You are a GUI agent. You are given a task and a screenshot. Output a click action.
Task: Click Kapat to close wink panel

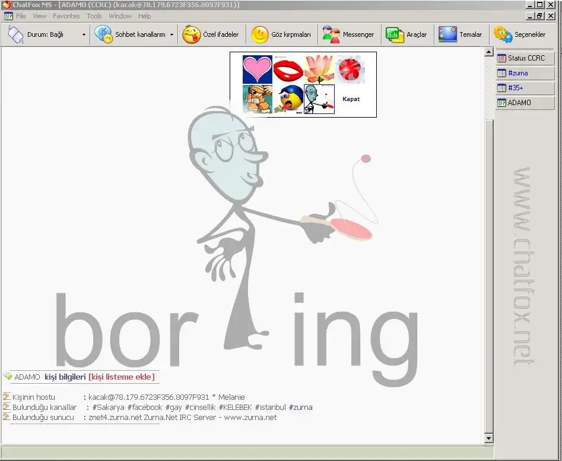coord(351,99)
